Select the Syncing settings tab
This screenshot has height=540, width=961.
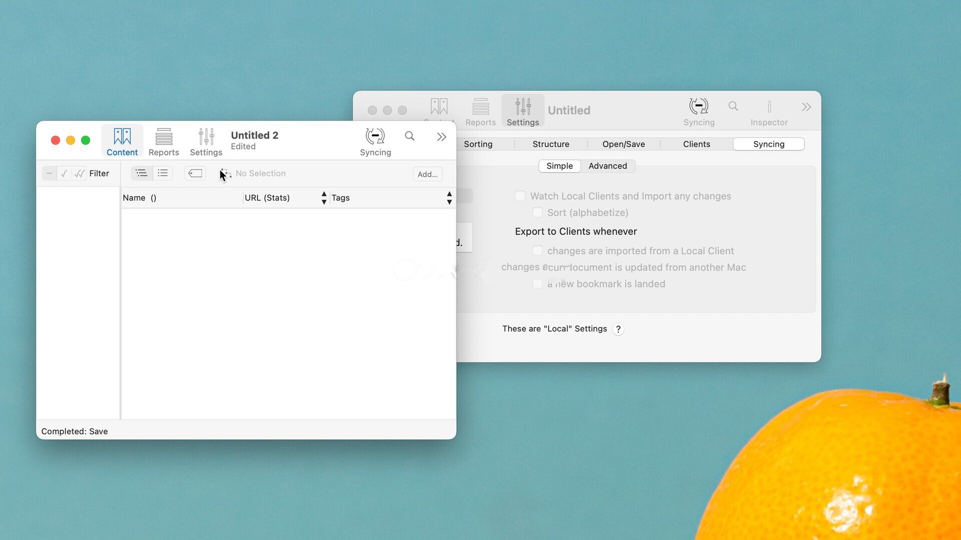[x=769, y=144]
